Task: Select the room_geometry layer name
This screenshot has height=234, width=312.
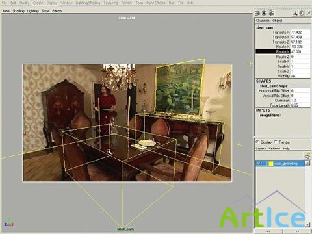Action: pos(286,164)
